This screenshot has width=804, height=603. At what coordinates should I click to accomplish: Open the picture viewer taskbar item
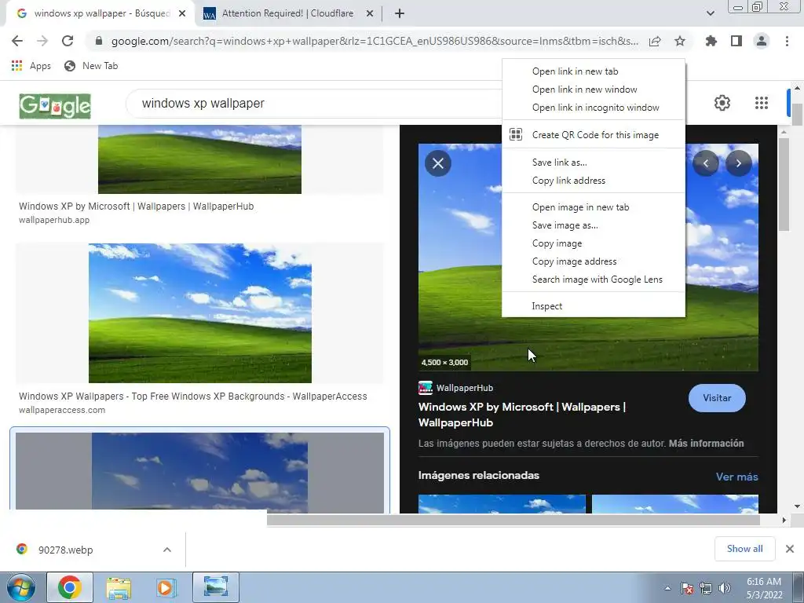pos(216,587)
